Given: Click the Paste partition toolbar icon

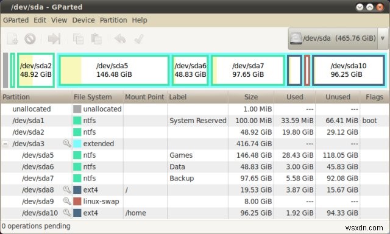Looking at the screenshot, I should (96, 39).
